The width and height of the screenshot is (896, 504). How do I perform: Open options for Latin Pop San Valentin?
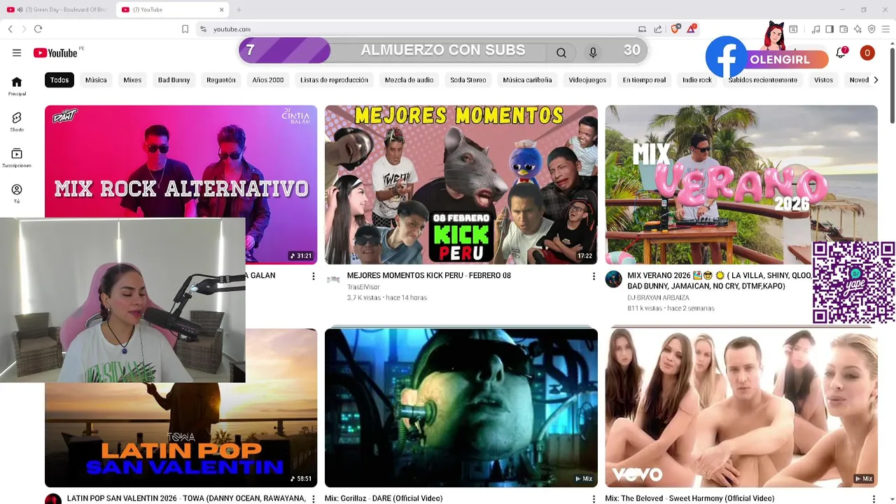313,499
